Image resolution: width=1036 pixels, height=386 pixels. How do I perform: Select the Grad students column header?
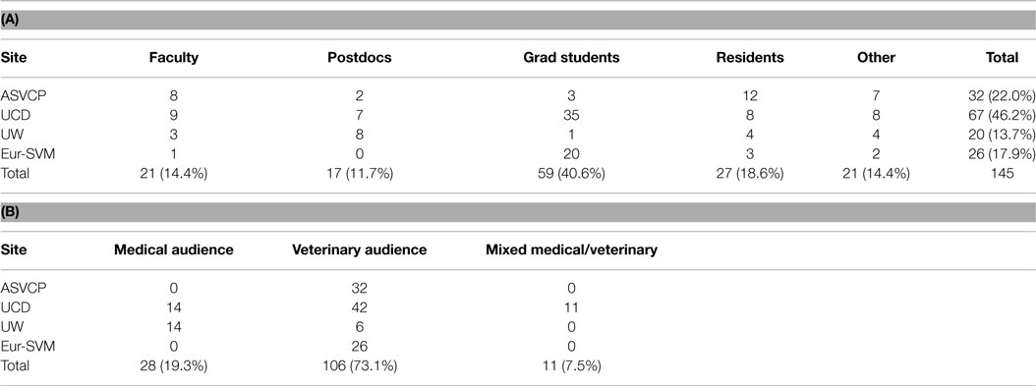point(571,57)
